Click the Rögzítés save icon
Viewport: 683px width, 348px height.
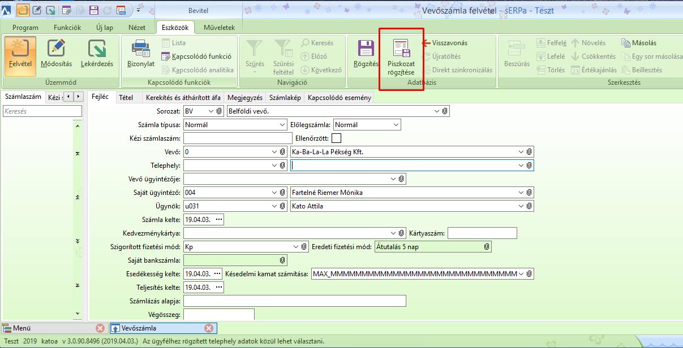coord(366,55)
